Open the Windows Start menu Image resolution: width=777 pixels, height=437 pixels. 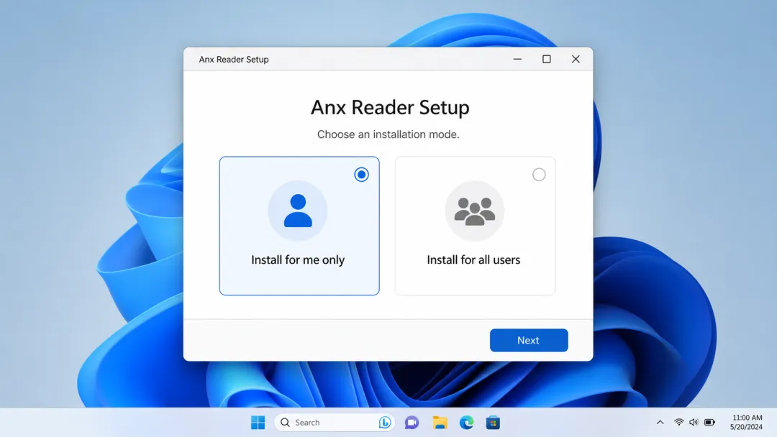tap(258, 422)
